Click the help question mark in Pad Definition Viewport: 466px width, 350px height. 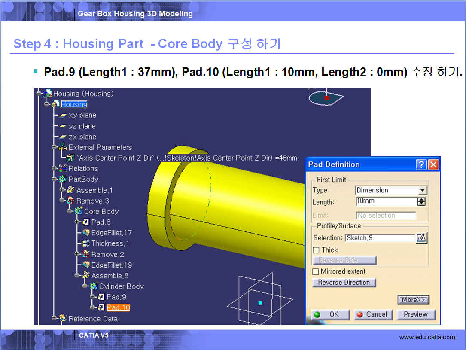point(421,164)
